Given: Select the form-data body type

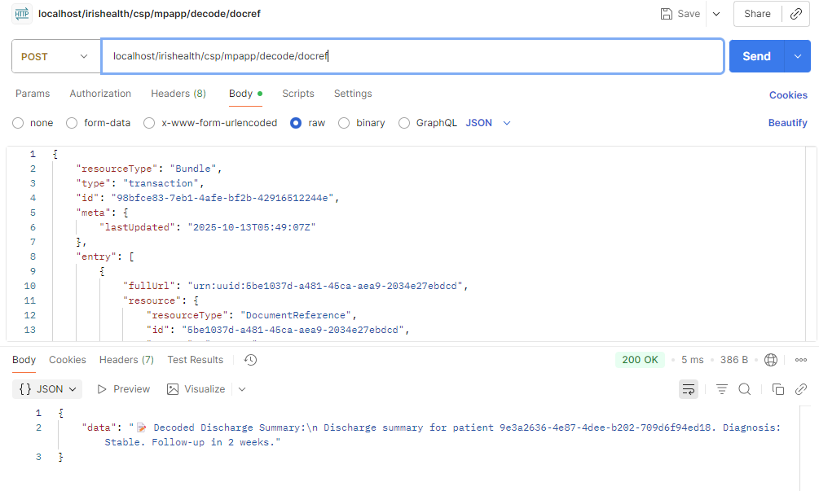Looking at the screenshot, I should (72, 123).
